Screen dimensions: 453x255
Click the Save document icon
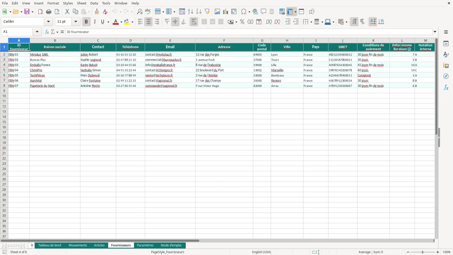point(27,12)
